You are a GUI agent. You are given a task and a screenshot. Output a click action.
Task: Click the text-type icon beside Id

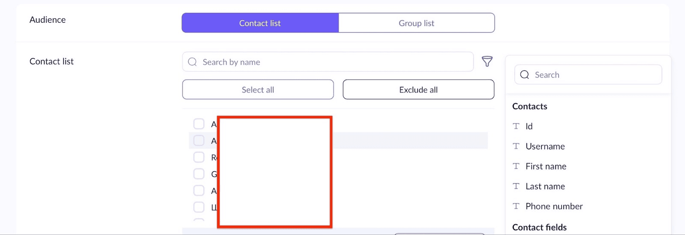[x=516, y=126]
